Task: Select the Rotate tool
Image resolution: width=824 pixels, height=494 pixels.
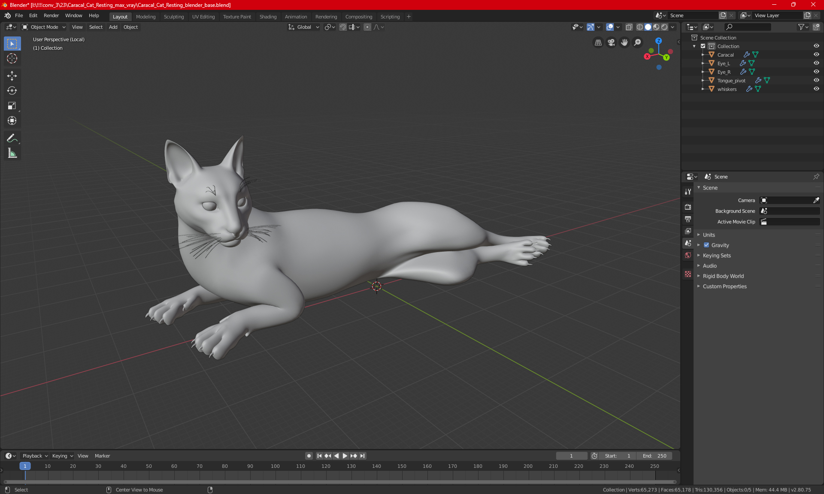Action: (12, 91)
